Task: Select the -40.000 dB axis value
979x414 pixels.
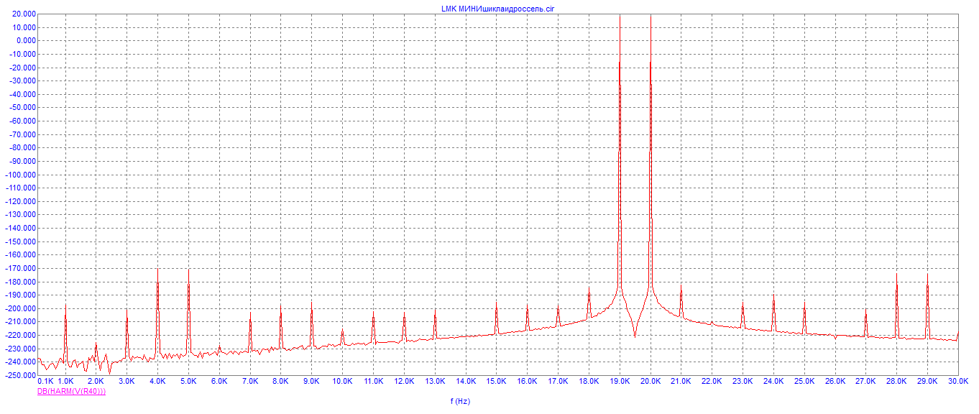Action: click(x=22, y=95)
